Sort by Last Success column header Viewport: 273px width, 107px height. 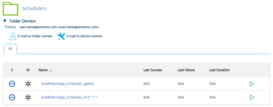coord(153,70)
